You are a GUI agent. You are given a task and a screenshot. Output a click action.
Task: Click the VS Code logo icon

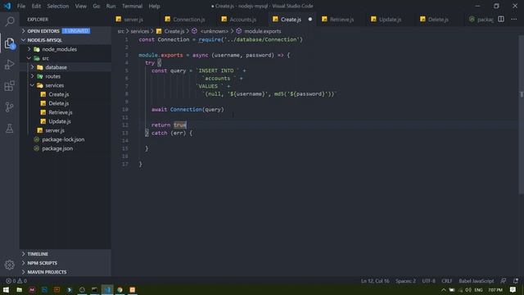point(7,6)
